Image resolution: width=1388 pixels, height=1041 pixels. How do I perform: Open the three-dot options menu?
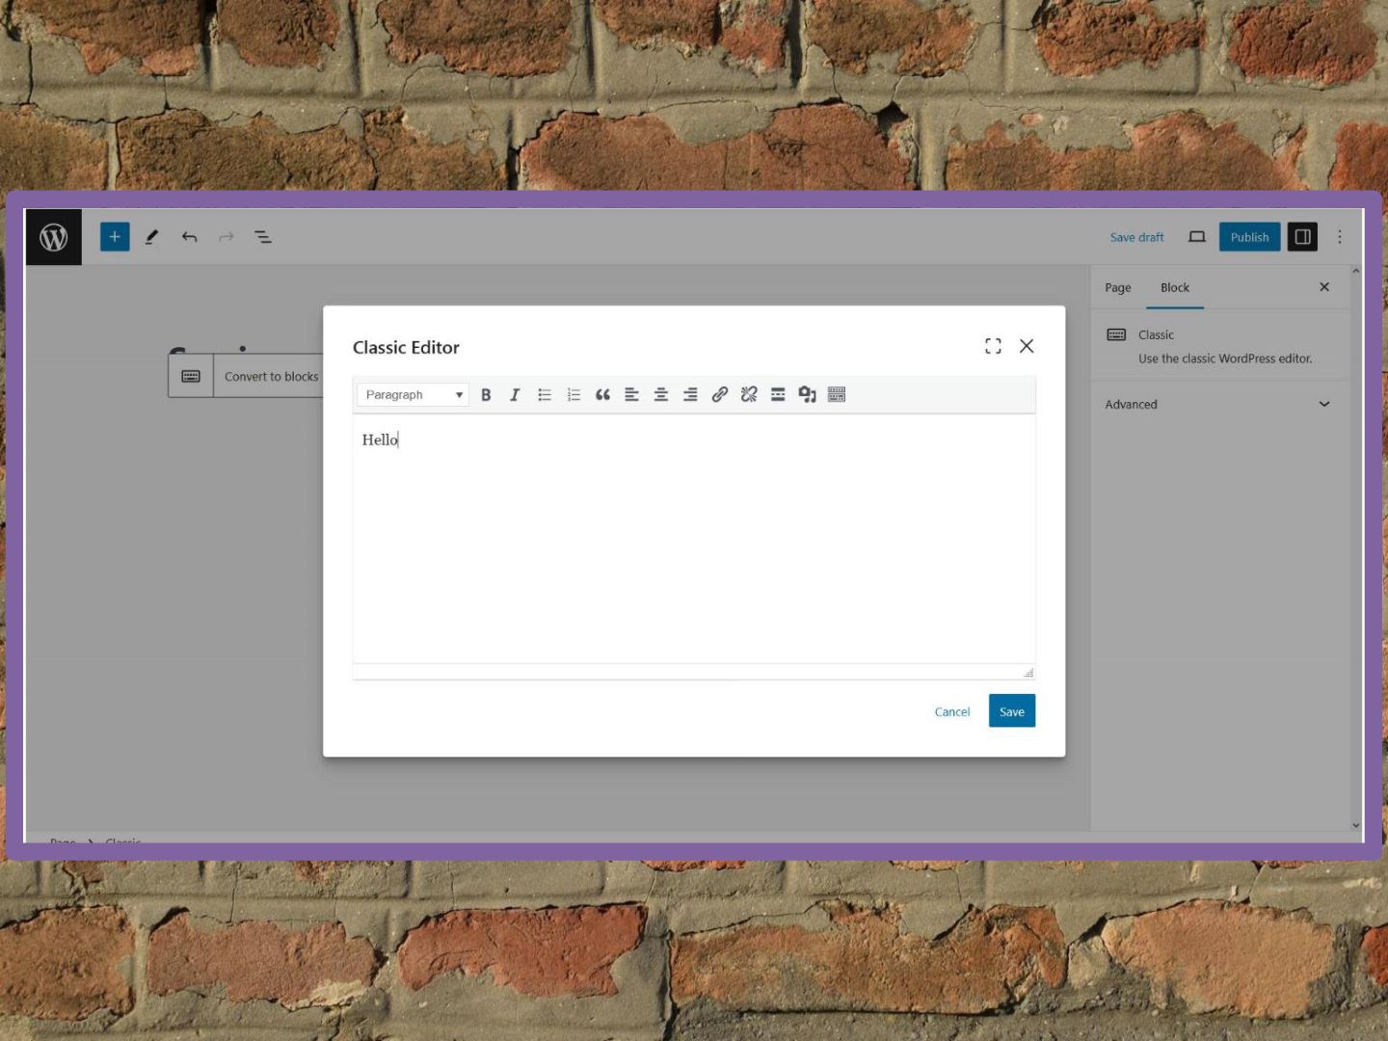[x=1339, y=237]
